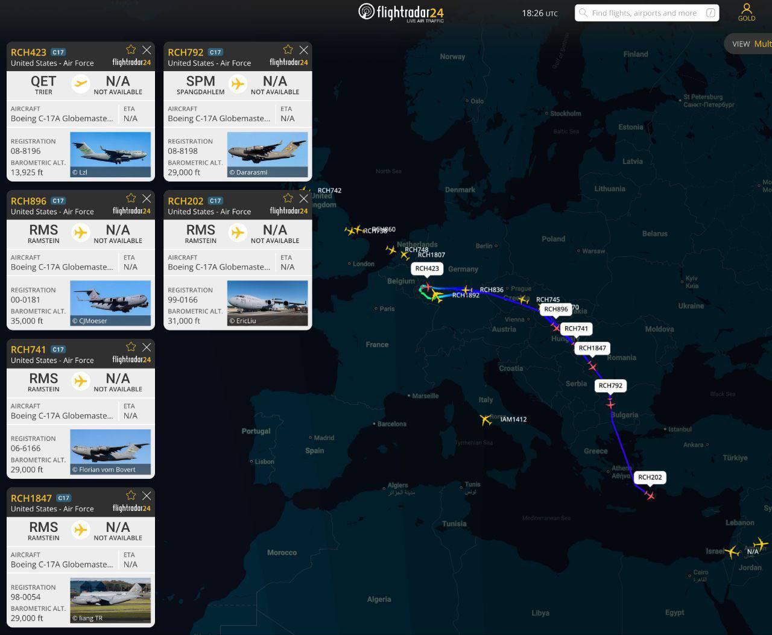
Task: Click the Find flights search field
Action: (643, 13)
